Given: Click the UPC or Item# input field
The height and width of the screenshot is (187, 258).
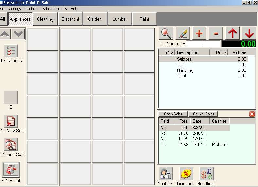Looking at the screenshot, I should (203, 43).
